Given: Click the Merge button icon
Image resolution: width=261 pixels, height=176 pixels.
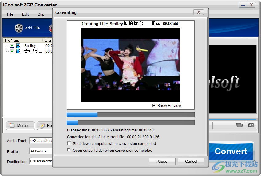Looking at the screenshot, I should click(x=12, y=126).
